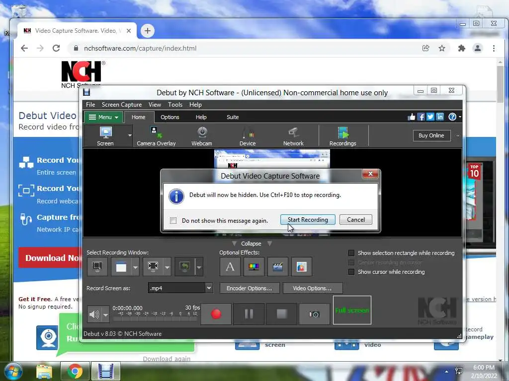
Task: Click the Pause recording button
Action: (x=249, y=314)
